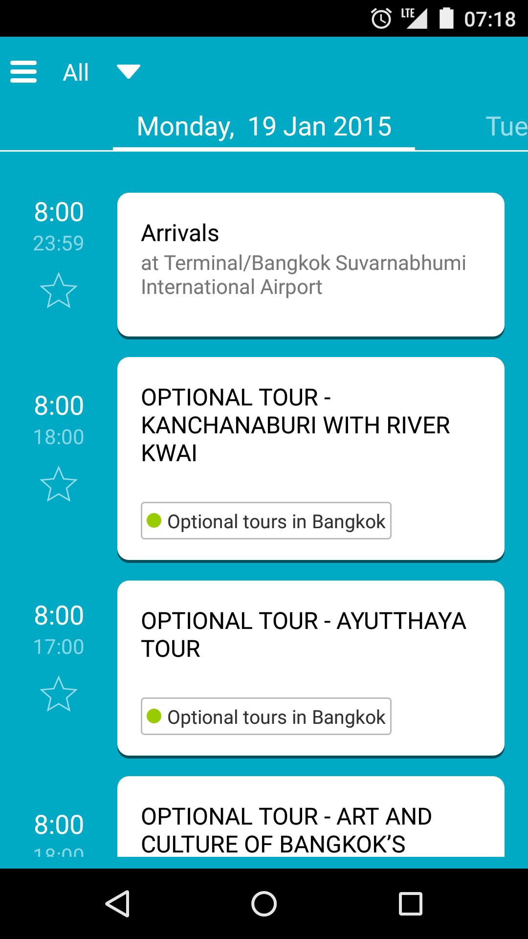Toggle favorite star for Ayutthaya tour

59,694
